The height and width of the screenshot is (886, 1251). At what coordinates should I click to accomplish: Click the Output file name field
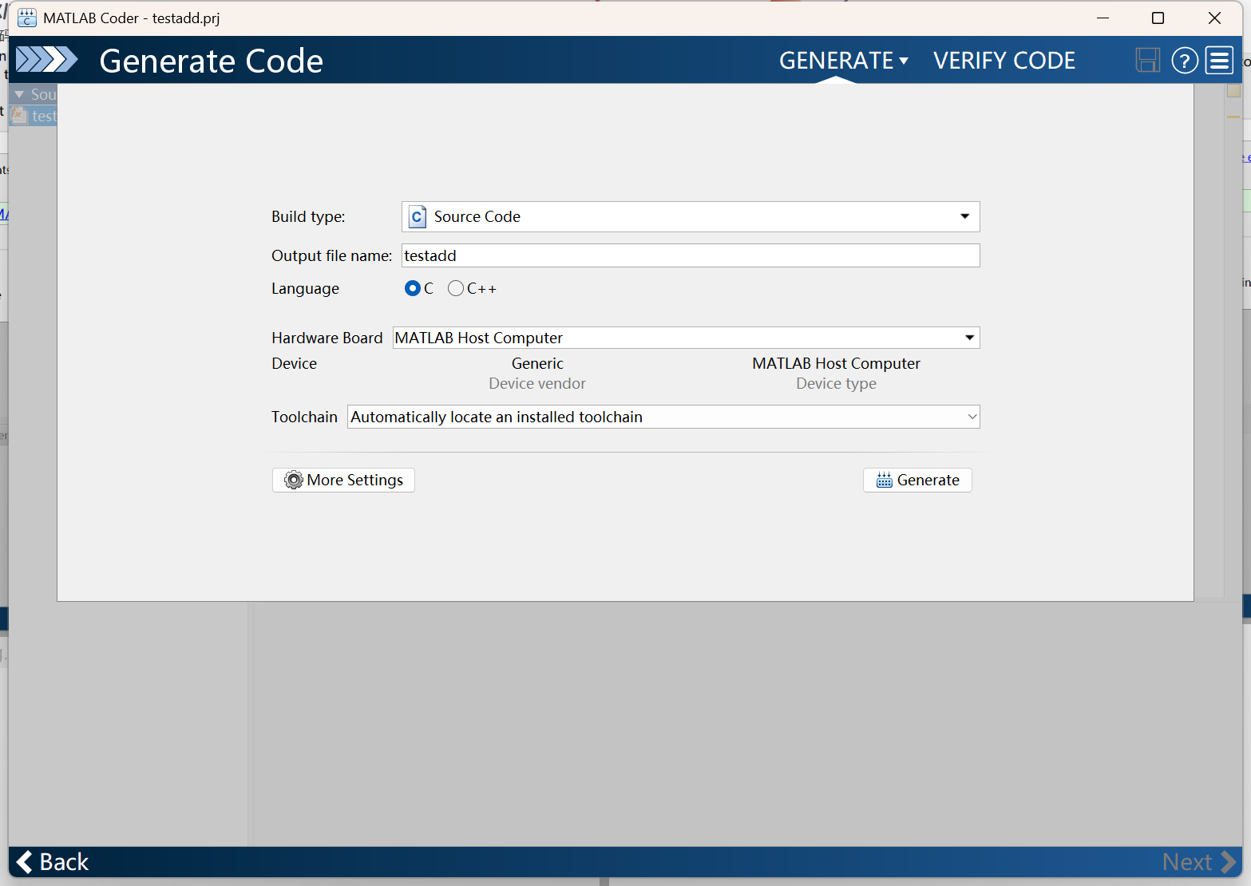[691, 255]
